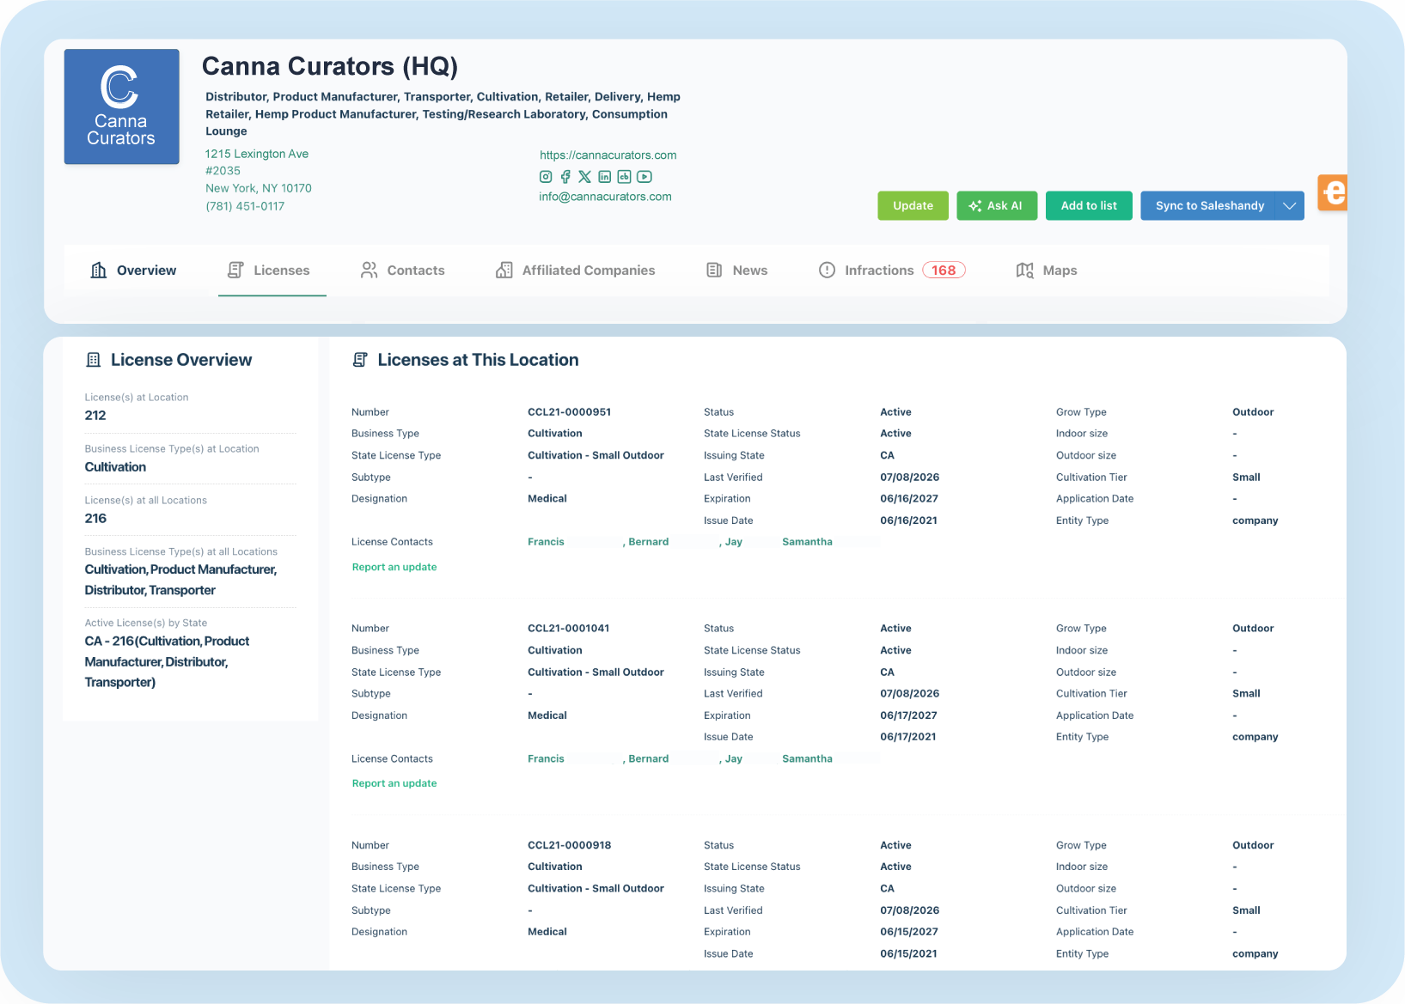Open the X (Twitter) profile icon
The image size is (1405, 1004).
point(584,177)
